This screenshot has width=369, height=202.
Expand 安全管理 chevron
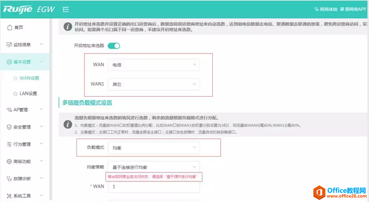(41, 127)
